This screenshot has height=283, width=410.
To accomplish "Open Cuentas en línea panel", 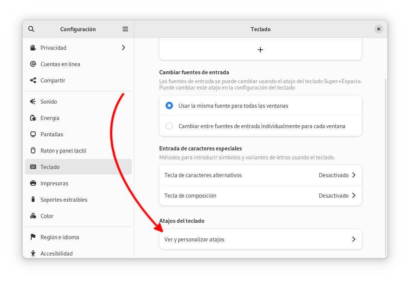I will tap(60, 64).
